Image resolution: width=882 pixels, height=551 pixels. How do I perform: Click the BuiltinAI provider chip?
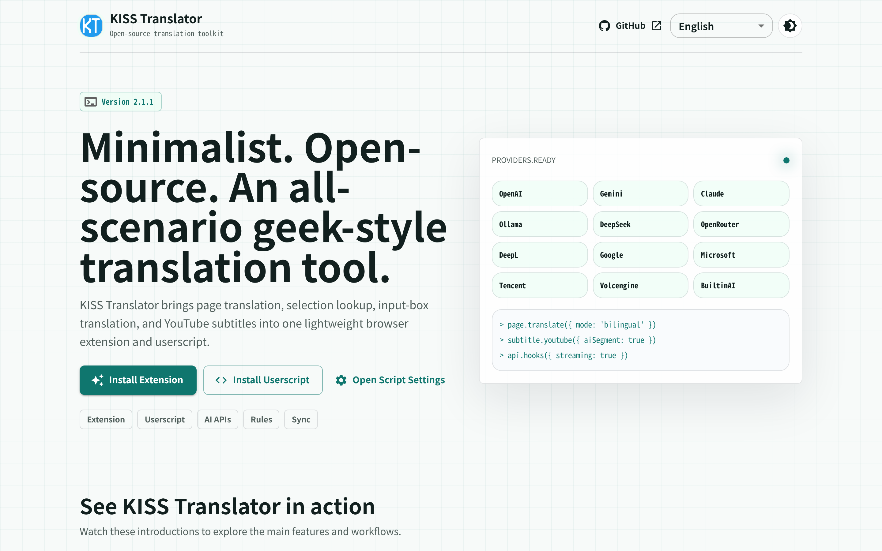click(x=741, y=285)
